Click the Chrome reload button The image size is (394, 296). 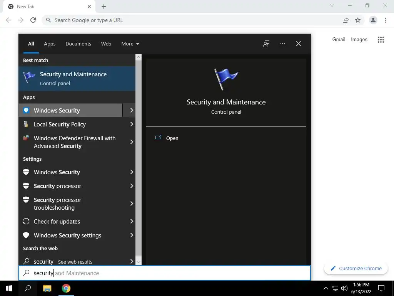(33, 20)
